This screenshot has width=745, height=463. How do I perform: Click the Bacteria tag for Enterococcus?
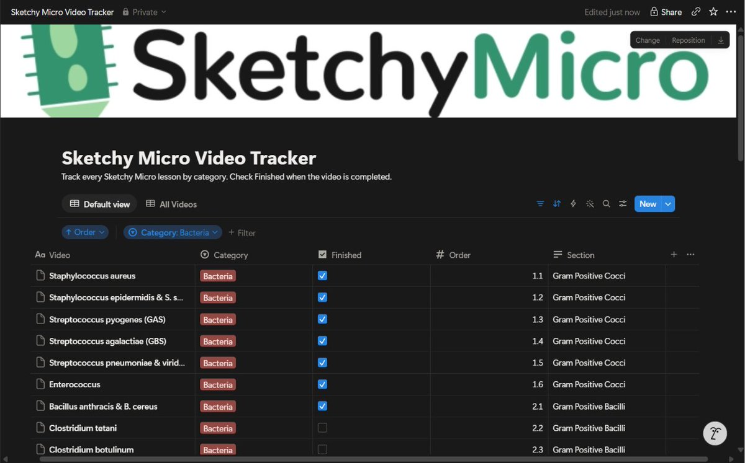[x=218, y=385]
